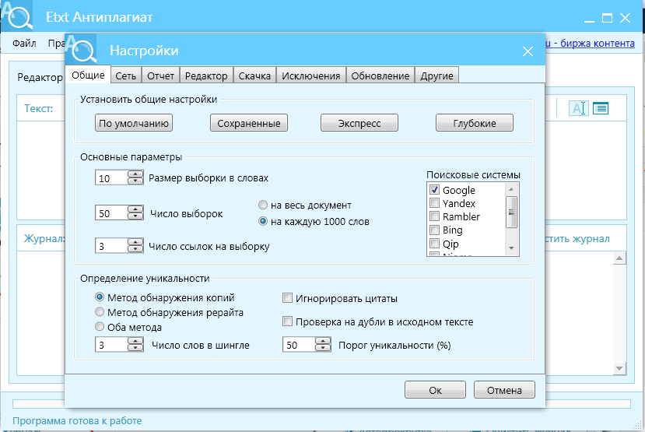Screen dimensions: 645x432
Task: Load the Сохраненные settings preset
Action: [x=249, y=123]
